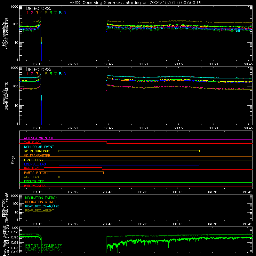The image size is (256, 256).
Task: Click the FRONTS_OFF flag label
Action: [34, 181]
